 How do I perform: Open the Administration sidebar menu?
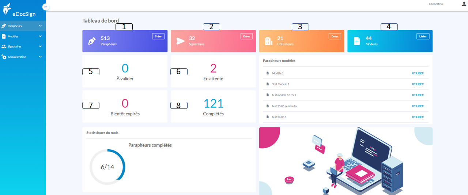23,57
